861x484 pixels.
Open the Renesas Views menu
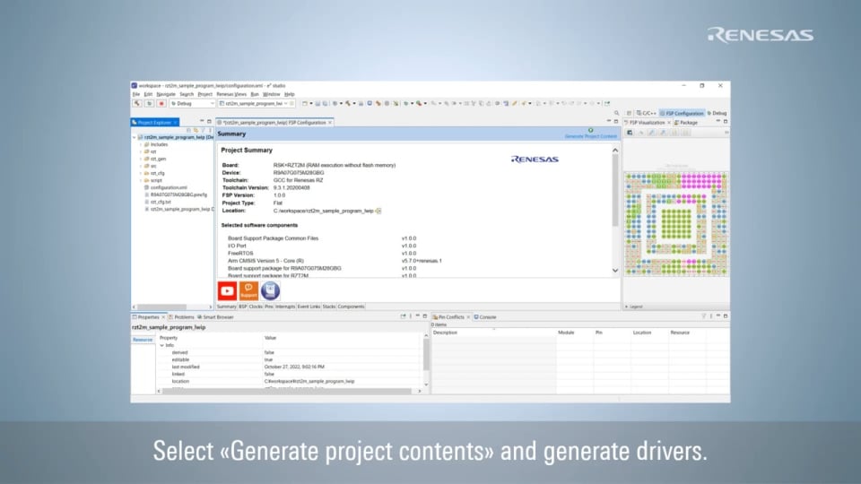(231, 94)
